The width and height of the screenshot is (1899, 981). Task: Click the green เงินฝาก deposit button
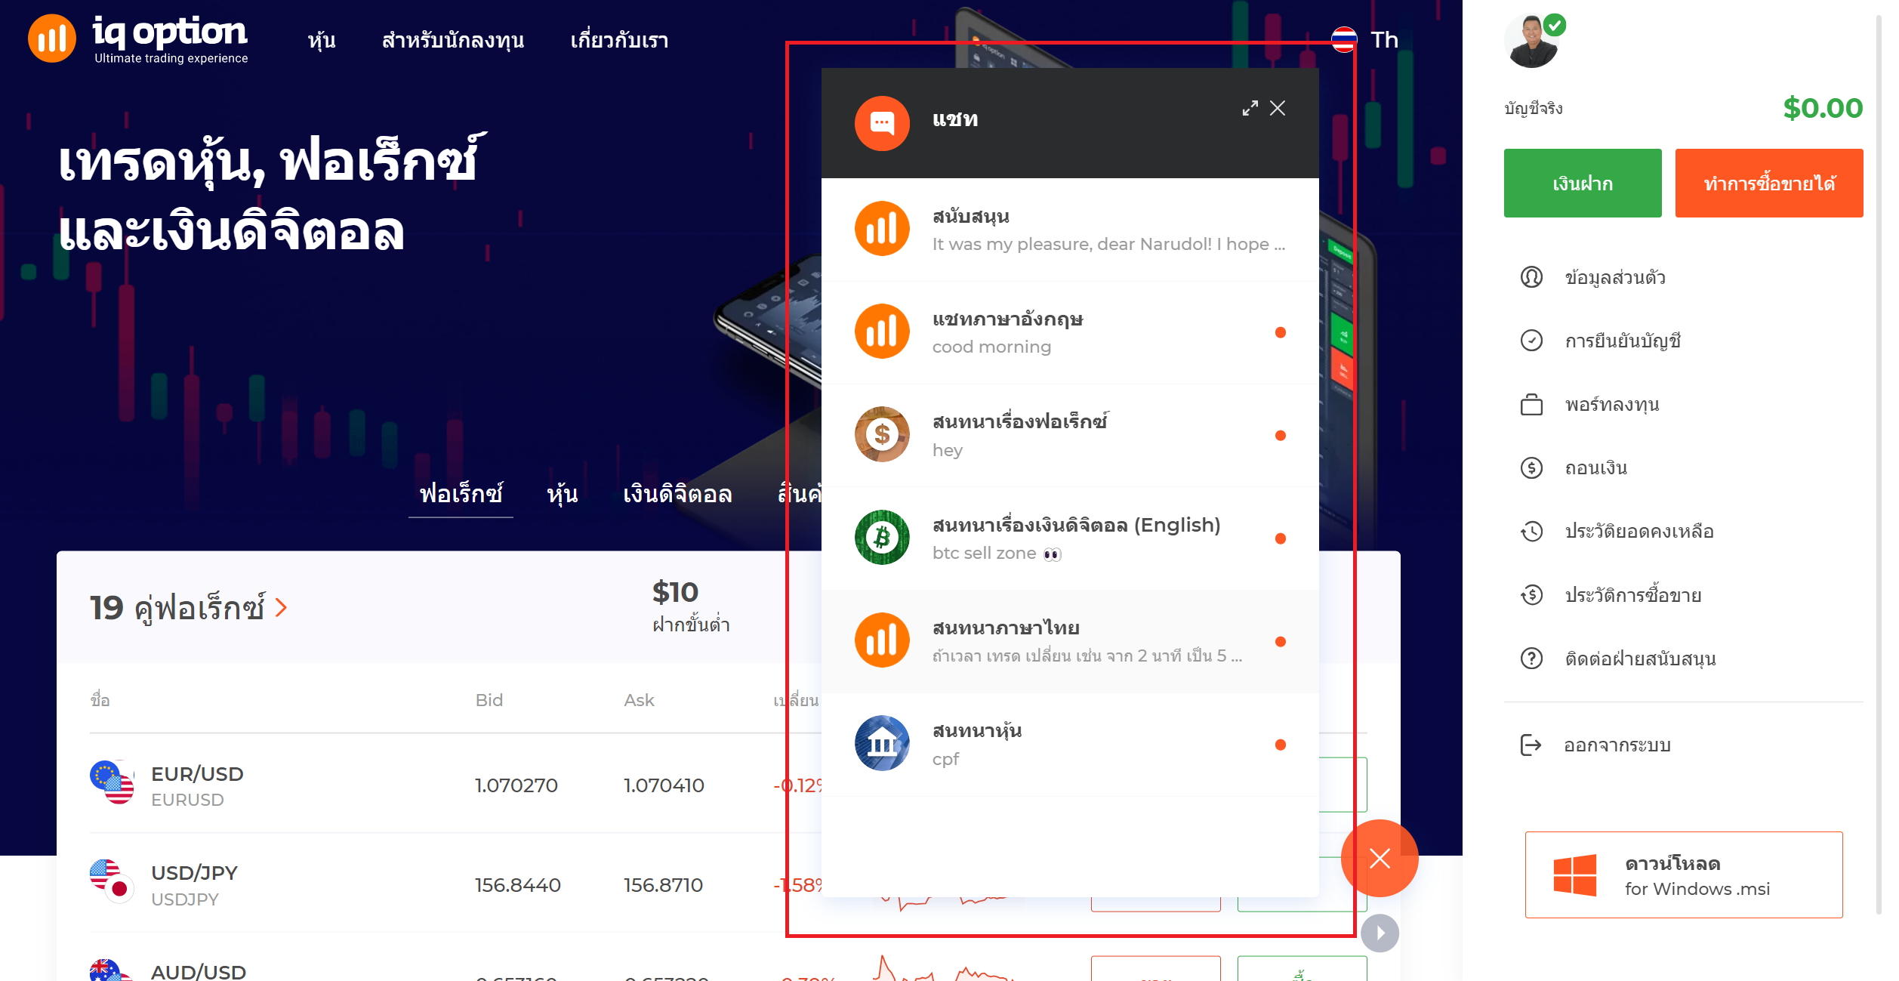(1582, 184)
